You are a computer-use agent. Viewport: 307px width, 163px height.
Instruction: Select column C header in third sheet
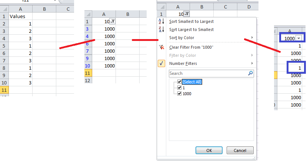click(x=226, y=7)
